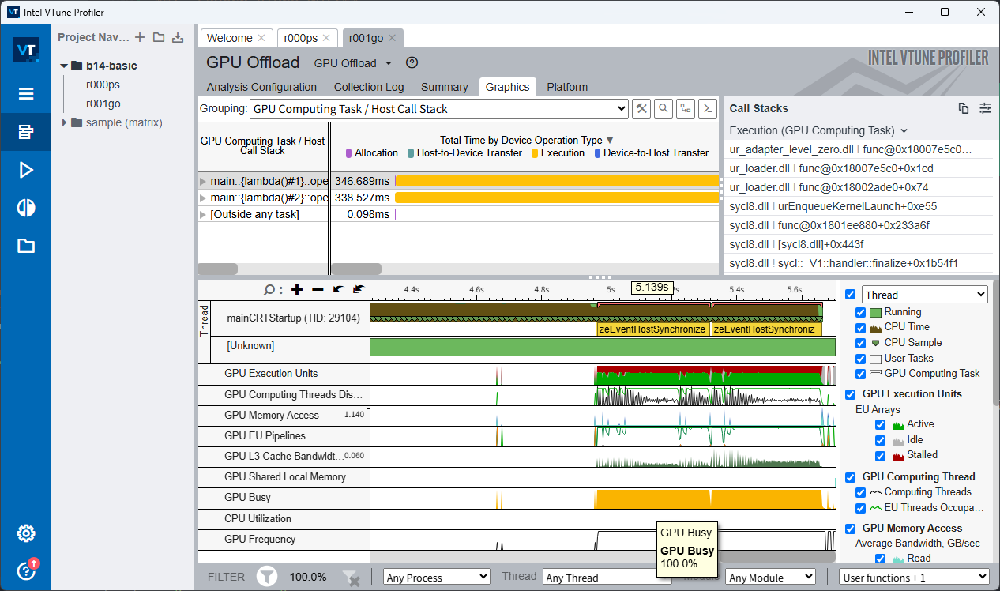Open the Compare Results icon in the sidebar
This screenshot has width=1000, height=591.
coord(26,208)
